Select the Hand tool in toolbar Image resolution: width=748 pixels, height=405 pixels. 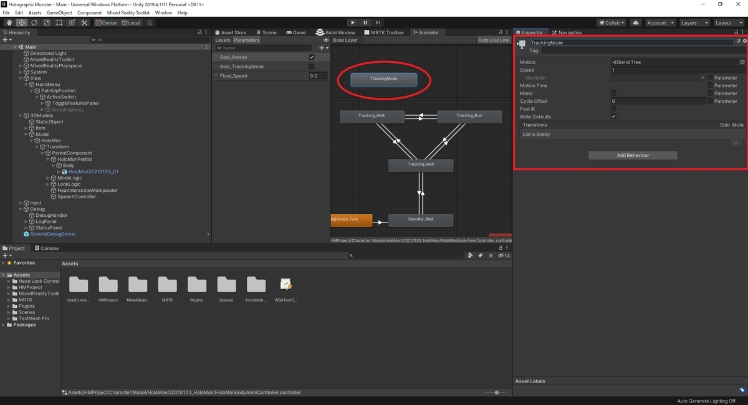[9, 23]
